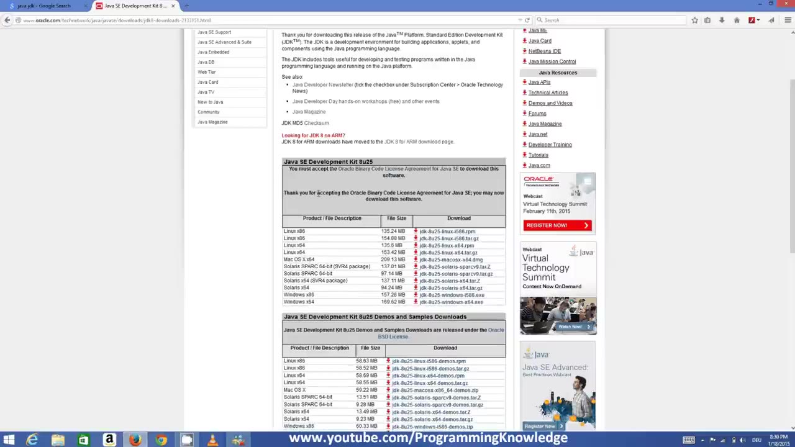Click the taskbar date and time
795x447 pixels.
pos(779,440)
